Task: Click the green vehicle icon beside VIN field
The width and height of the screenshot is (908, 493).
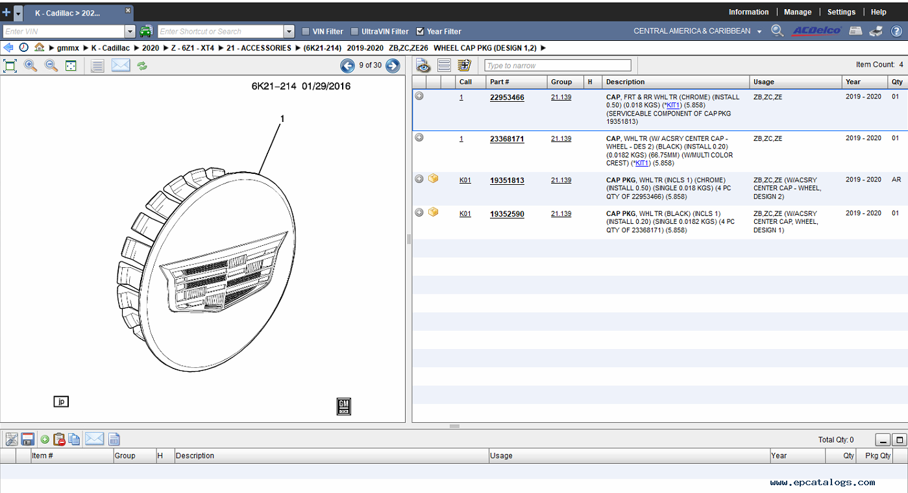Action: [x=146, y=31]
